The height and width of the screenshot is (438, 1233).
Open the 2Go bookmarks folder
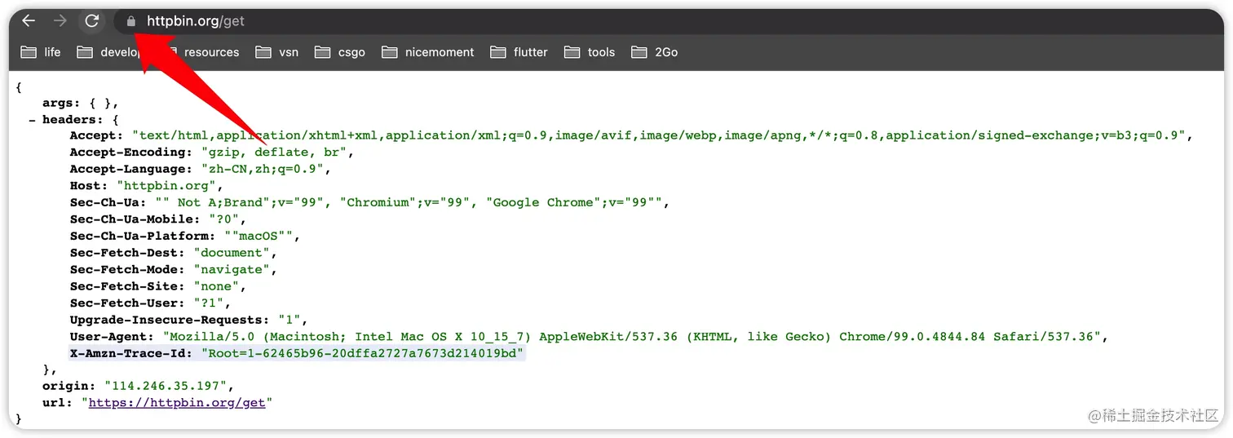click(655, 52)
